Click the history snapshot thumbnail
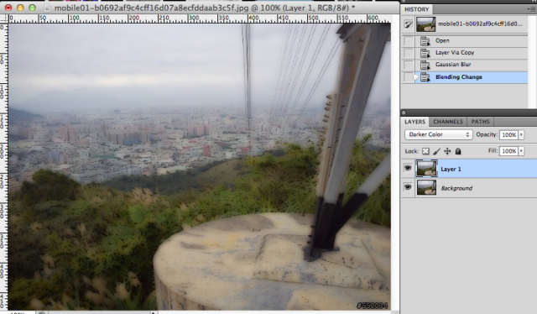 click(x=425, y=24)
